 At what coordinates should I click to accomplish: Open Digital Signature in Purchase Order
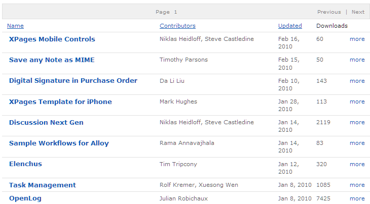tap(73, 81)
